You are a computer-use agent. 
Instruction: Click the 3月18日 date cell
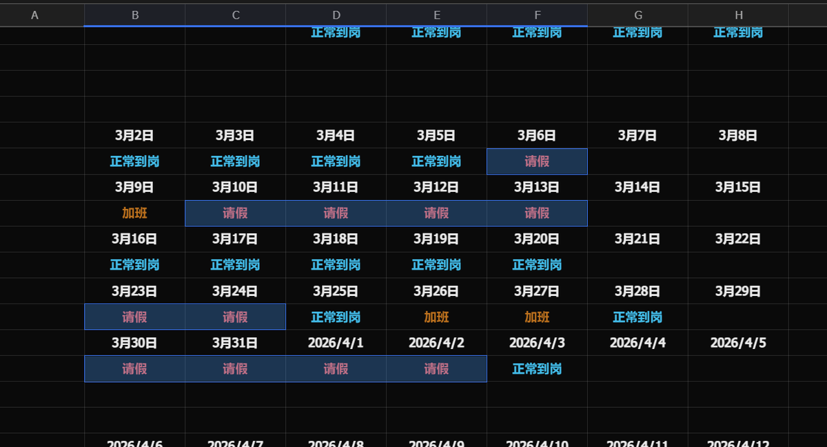point(336,239)
